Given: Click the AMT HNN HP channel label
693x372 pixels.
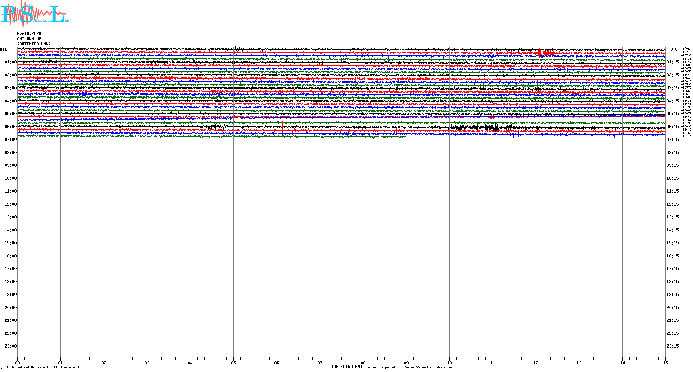Looking at the screenshot, I should 32,39.
